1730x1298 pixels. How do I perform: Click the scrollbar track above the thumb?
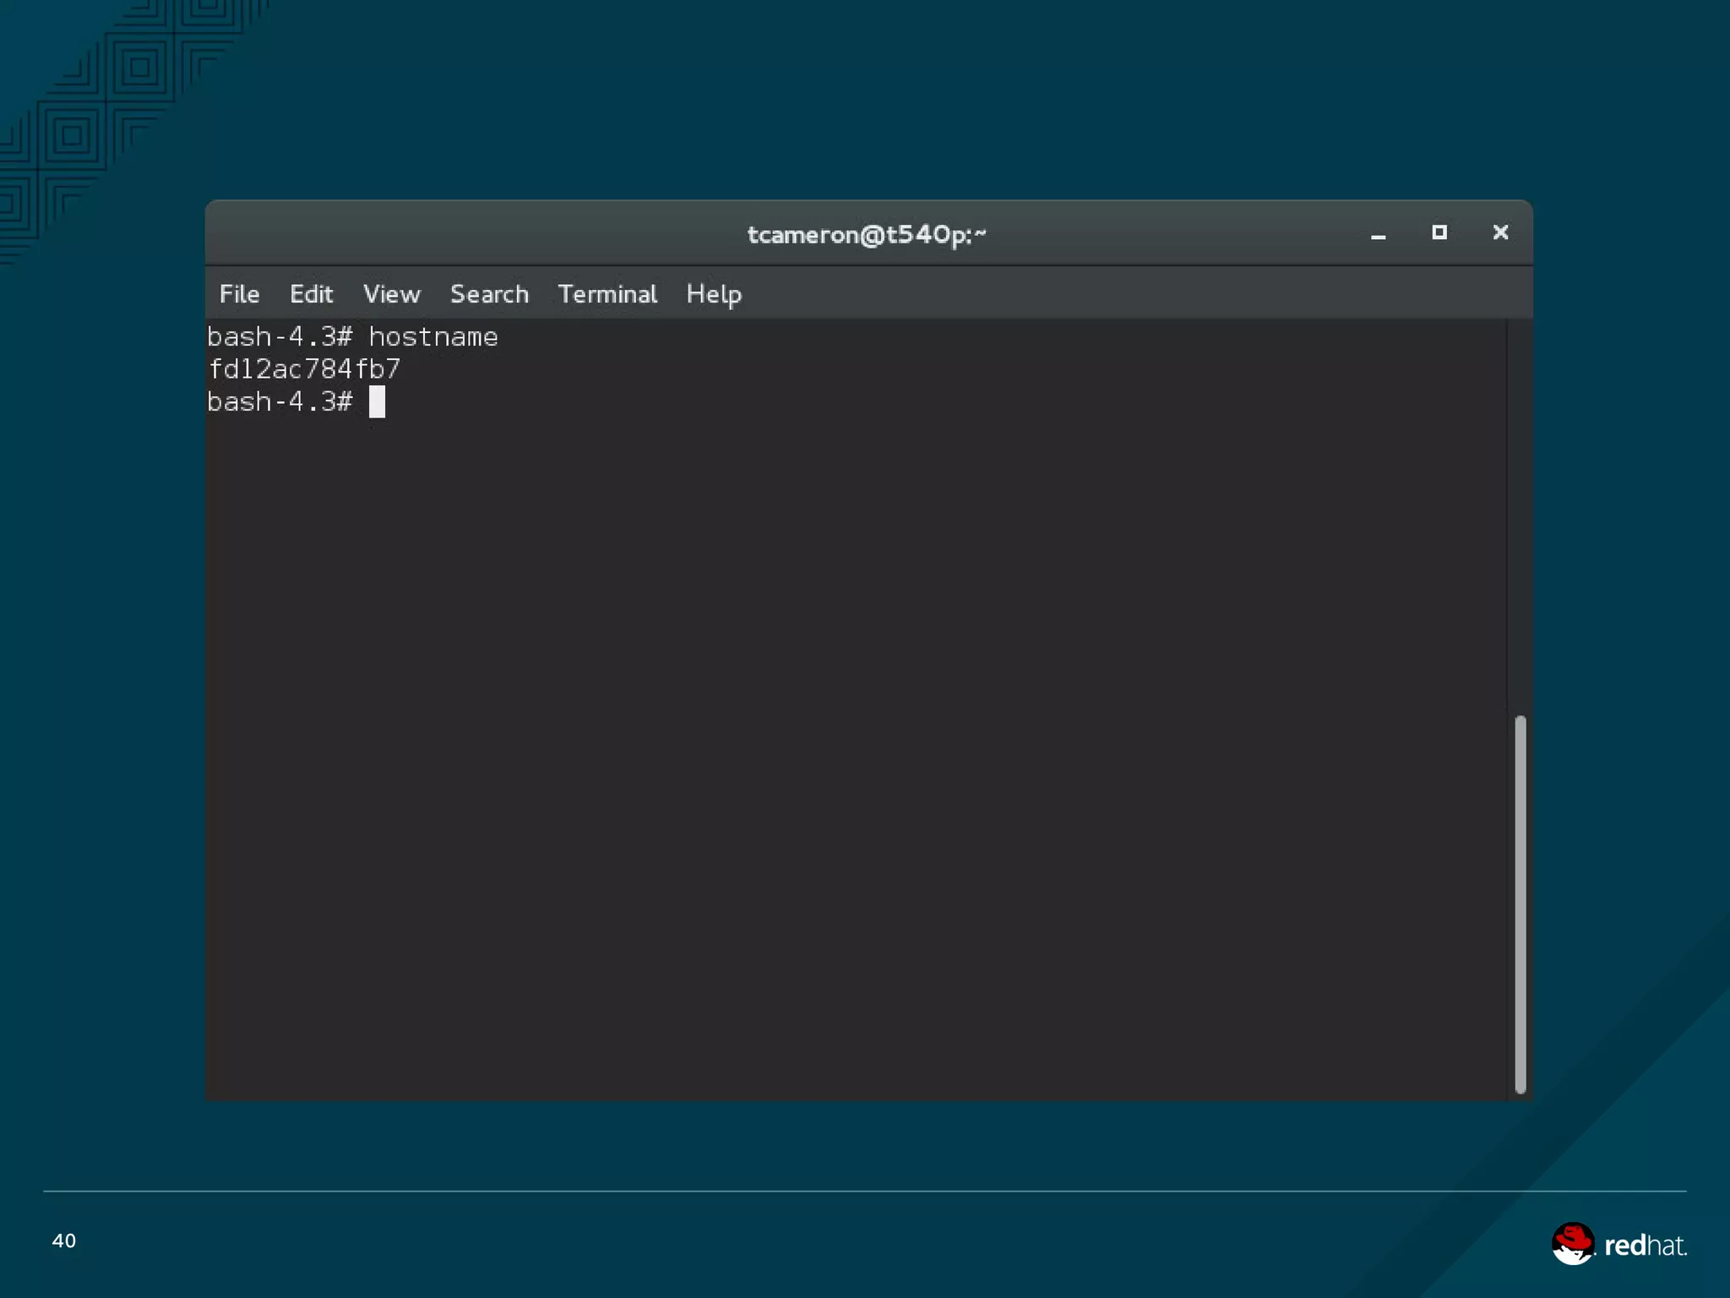[x=1520, y=515]
